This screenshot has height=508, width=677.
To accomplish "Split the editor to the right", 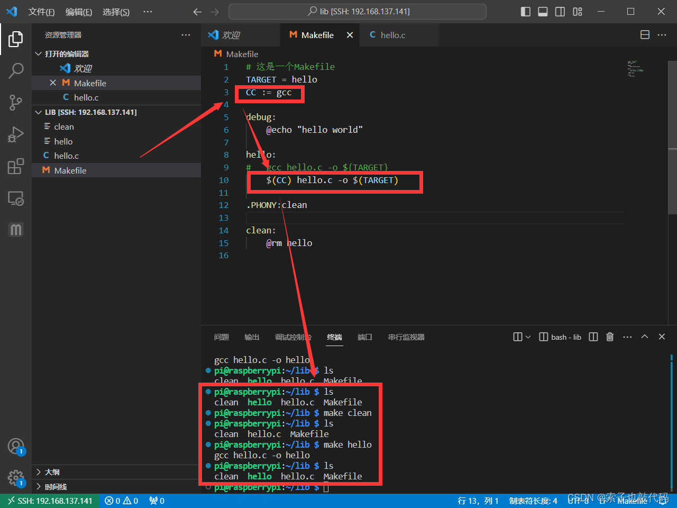I will (645, 35).
